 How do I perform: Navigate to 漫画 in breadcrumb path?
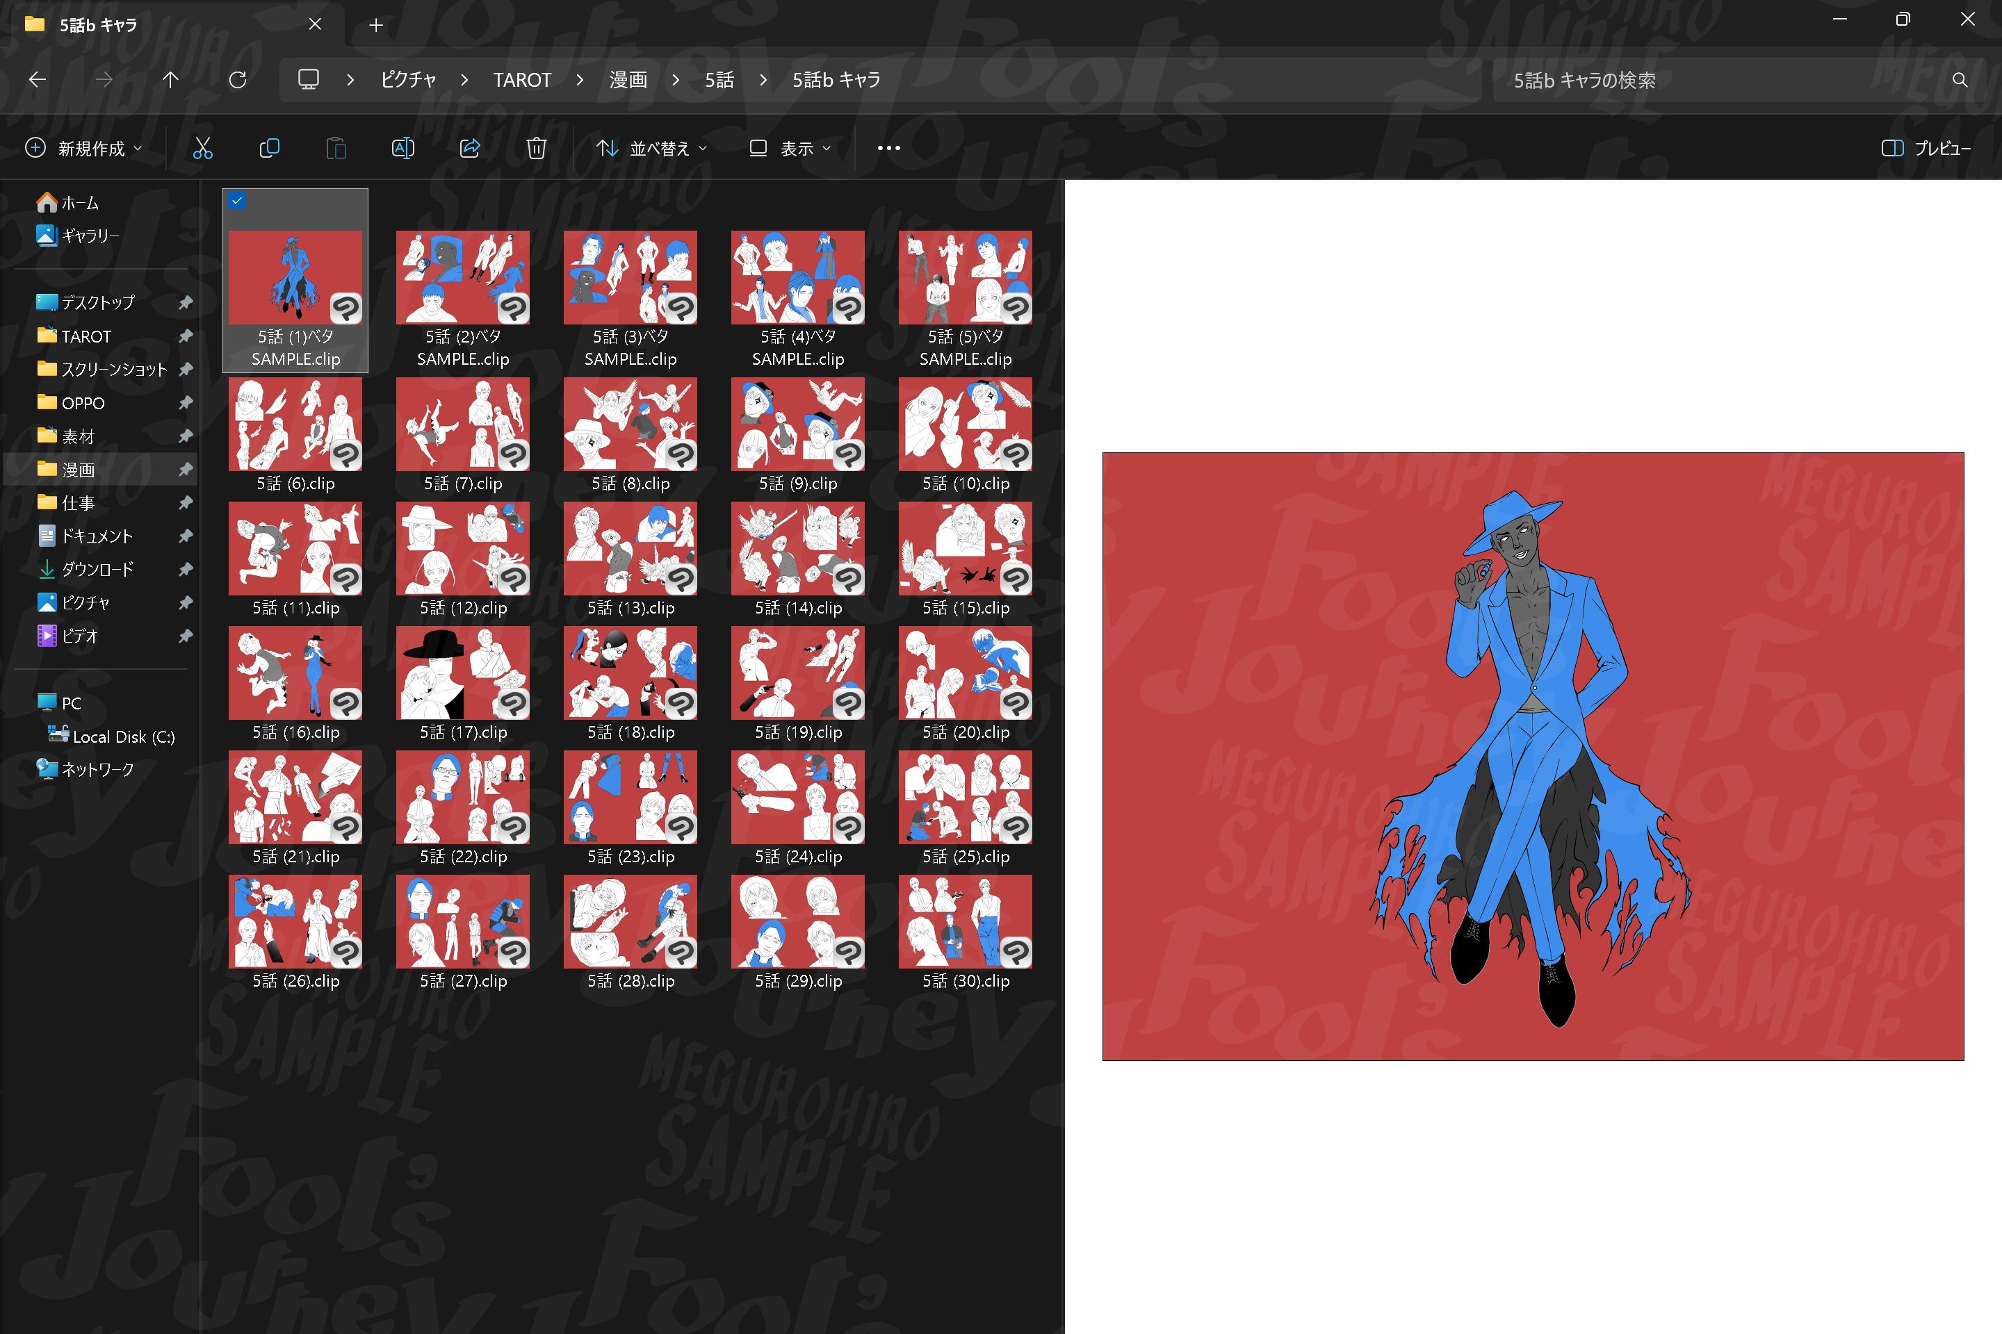(x=628, y=80)
